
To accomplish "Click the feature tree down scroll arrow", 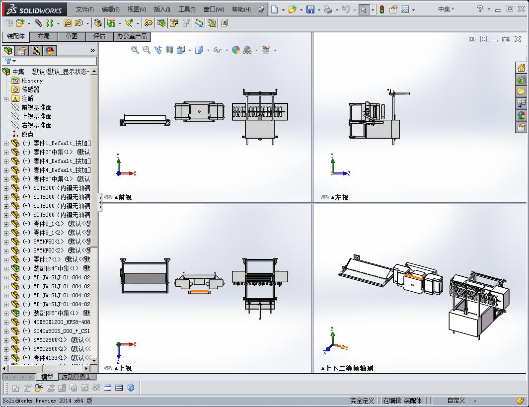I will tap(94, 360).
